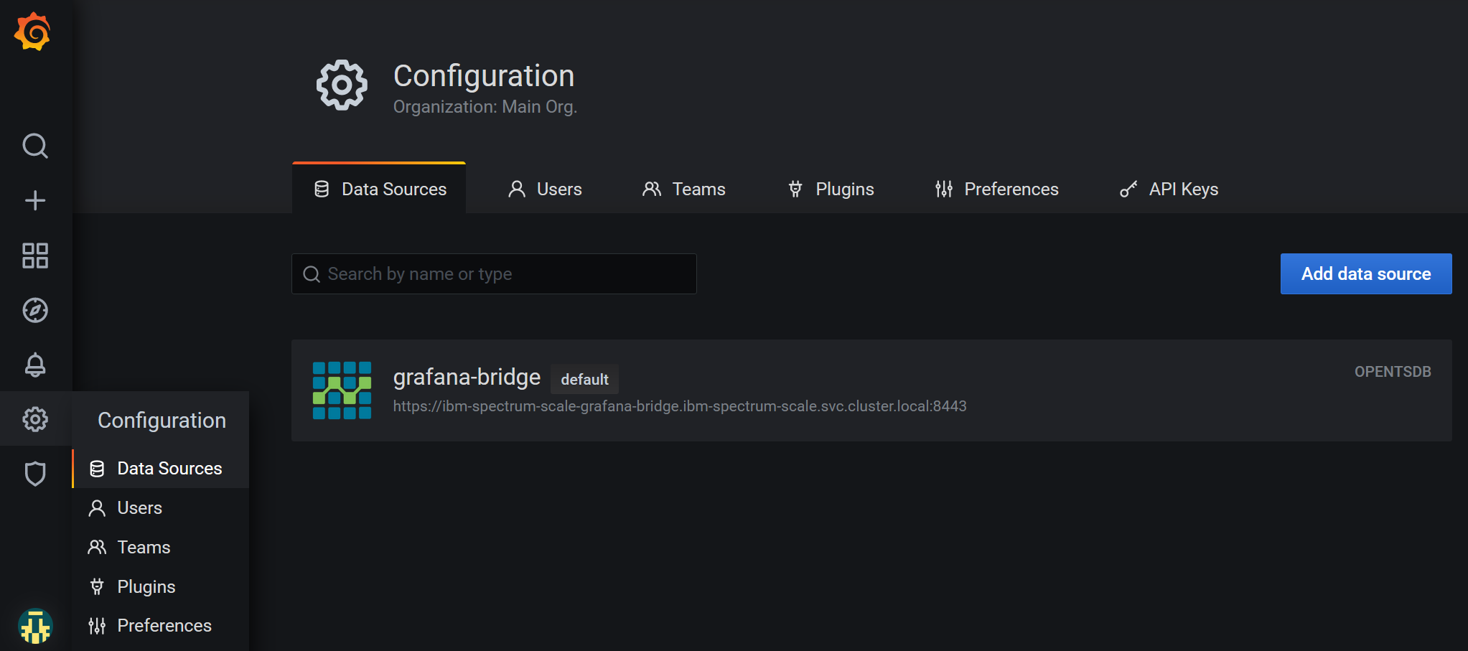Click the sliders icon in Configuration flyout menu
Viewport: 1468px width, 651px height.
[97, 626]
